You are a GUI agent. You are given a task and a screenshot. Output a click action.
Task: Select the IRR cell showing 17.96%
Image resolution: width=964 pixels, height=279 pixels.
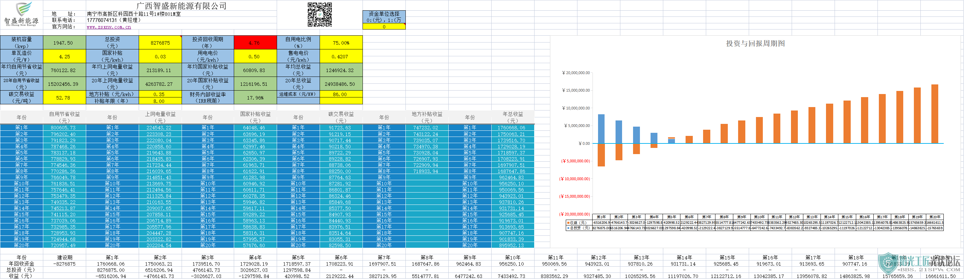(255, 97)
